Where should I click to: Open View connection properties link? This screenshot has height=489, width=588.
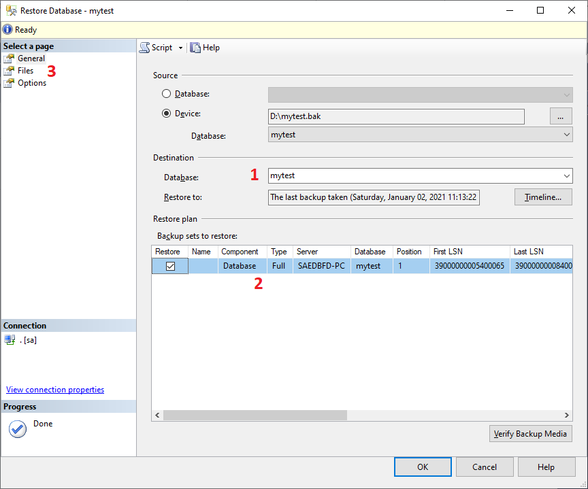pos(55,389)
